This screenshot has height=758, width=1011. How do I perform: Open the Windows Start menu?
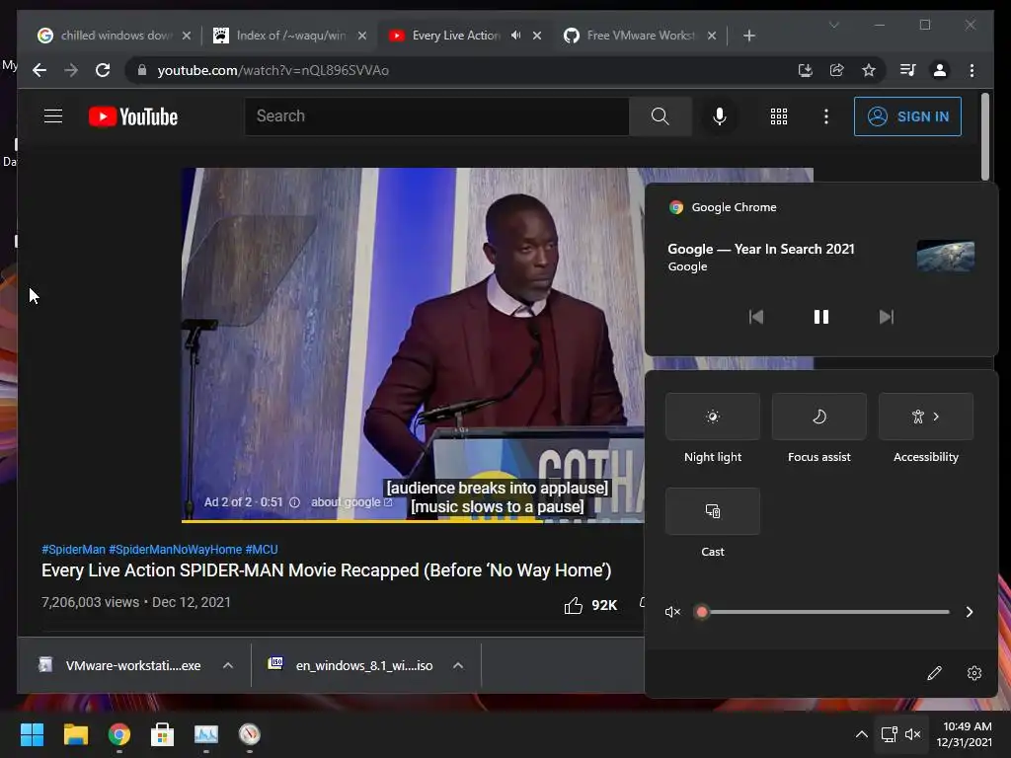tap(32, 734)
